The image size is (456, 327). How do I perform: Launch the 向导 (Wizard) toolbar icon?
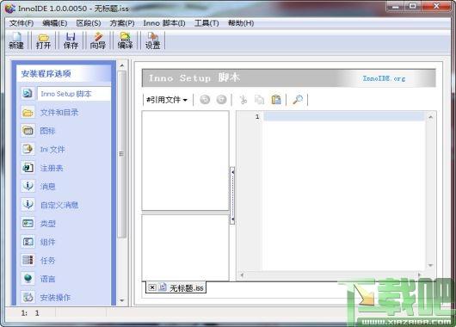point(98,40)
